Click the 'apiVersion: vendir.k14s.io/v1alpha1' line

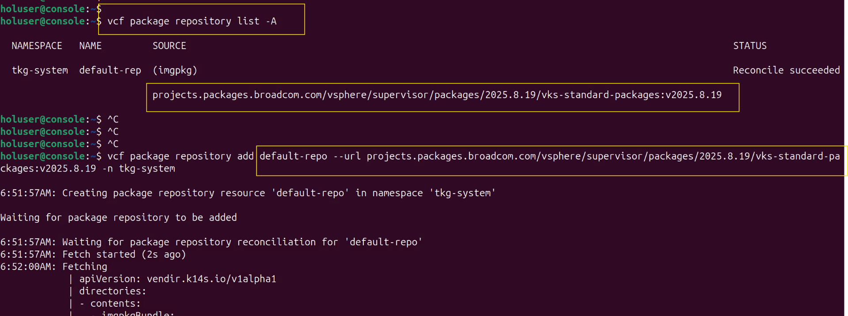(177, 279)
